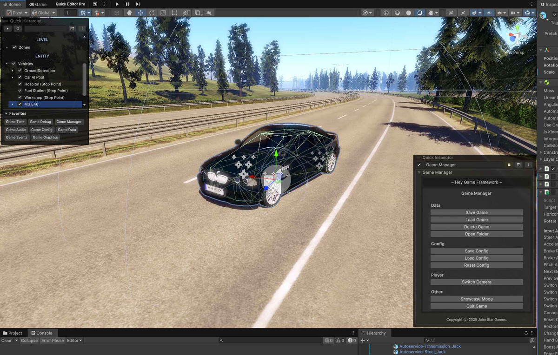Select the Rect transform tool
The image size is (558, 355).
point(174,13)
